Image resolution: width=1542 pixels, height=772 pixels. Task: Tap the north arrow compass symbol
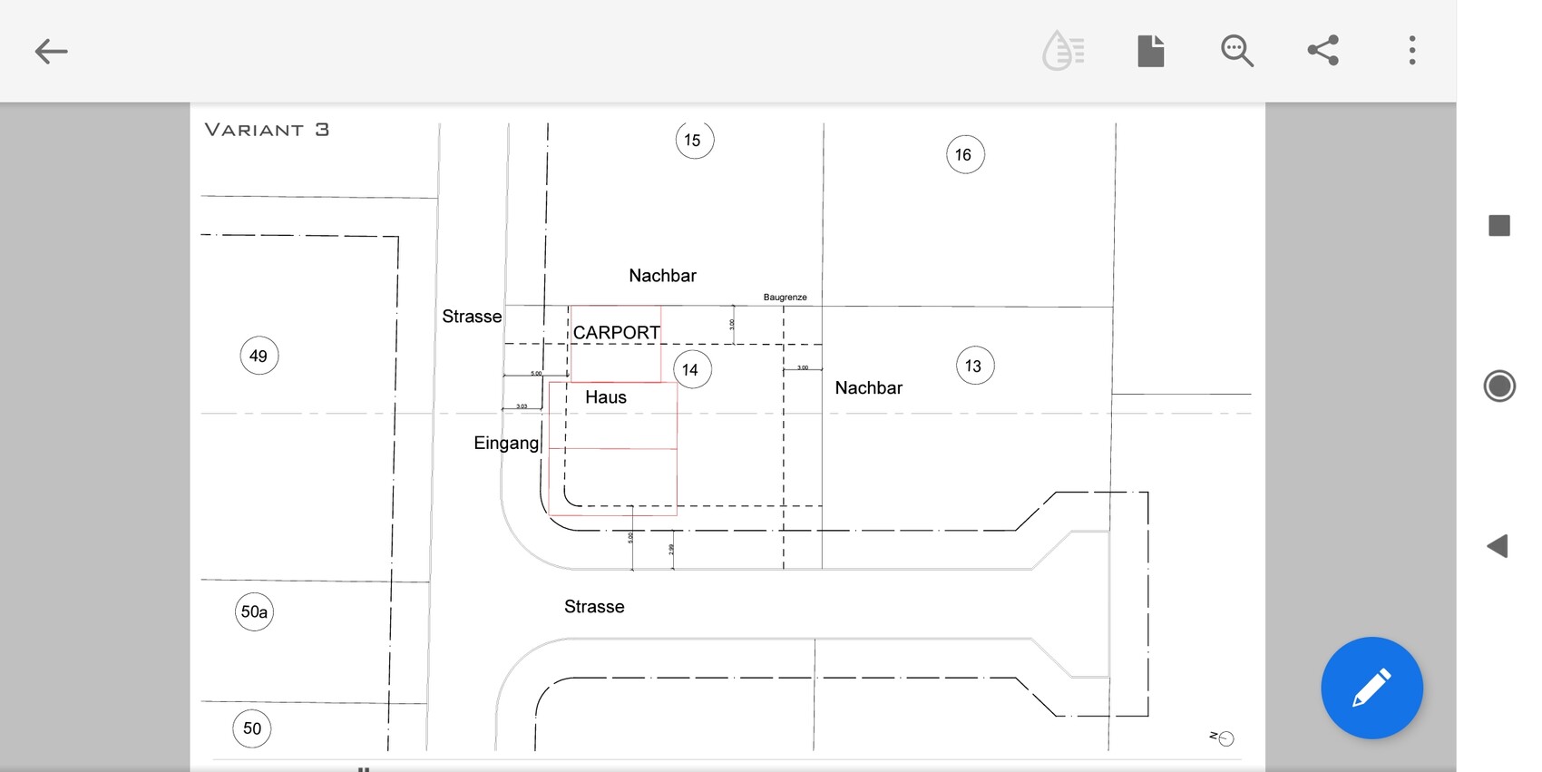click(1222, 738)
